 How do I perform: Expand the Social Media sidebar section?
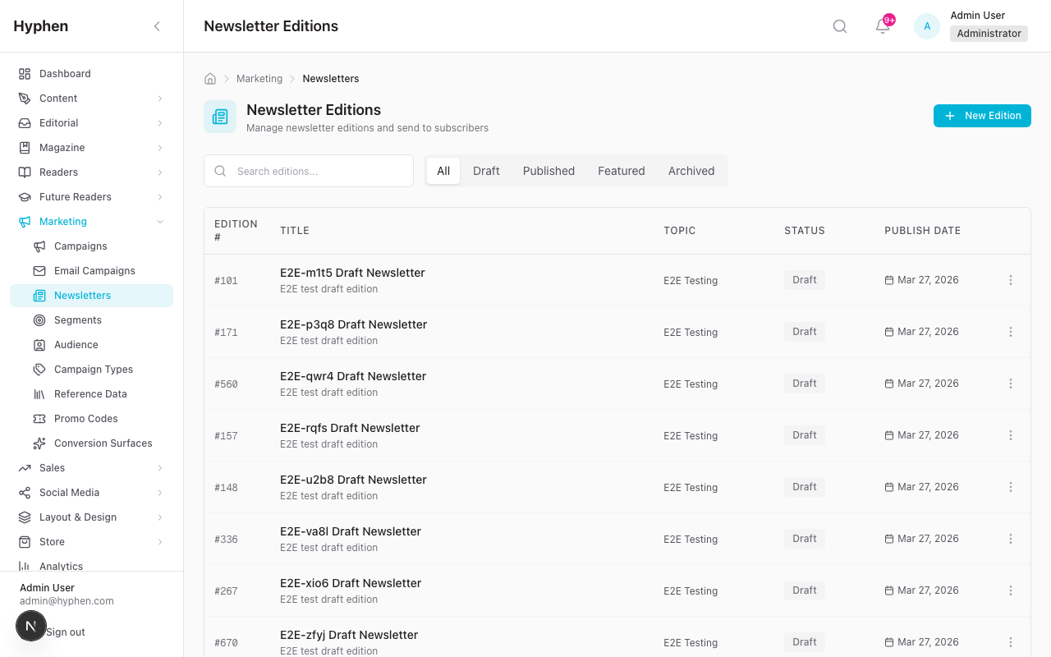coord(90,492)
